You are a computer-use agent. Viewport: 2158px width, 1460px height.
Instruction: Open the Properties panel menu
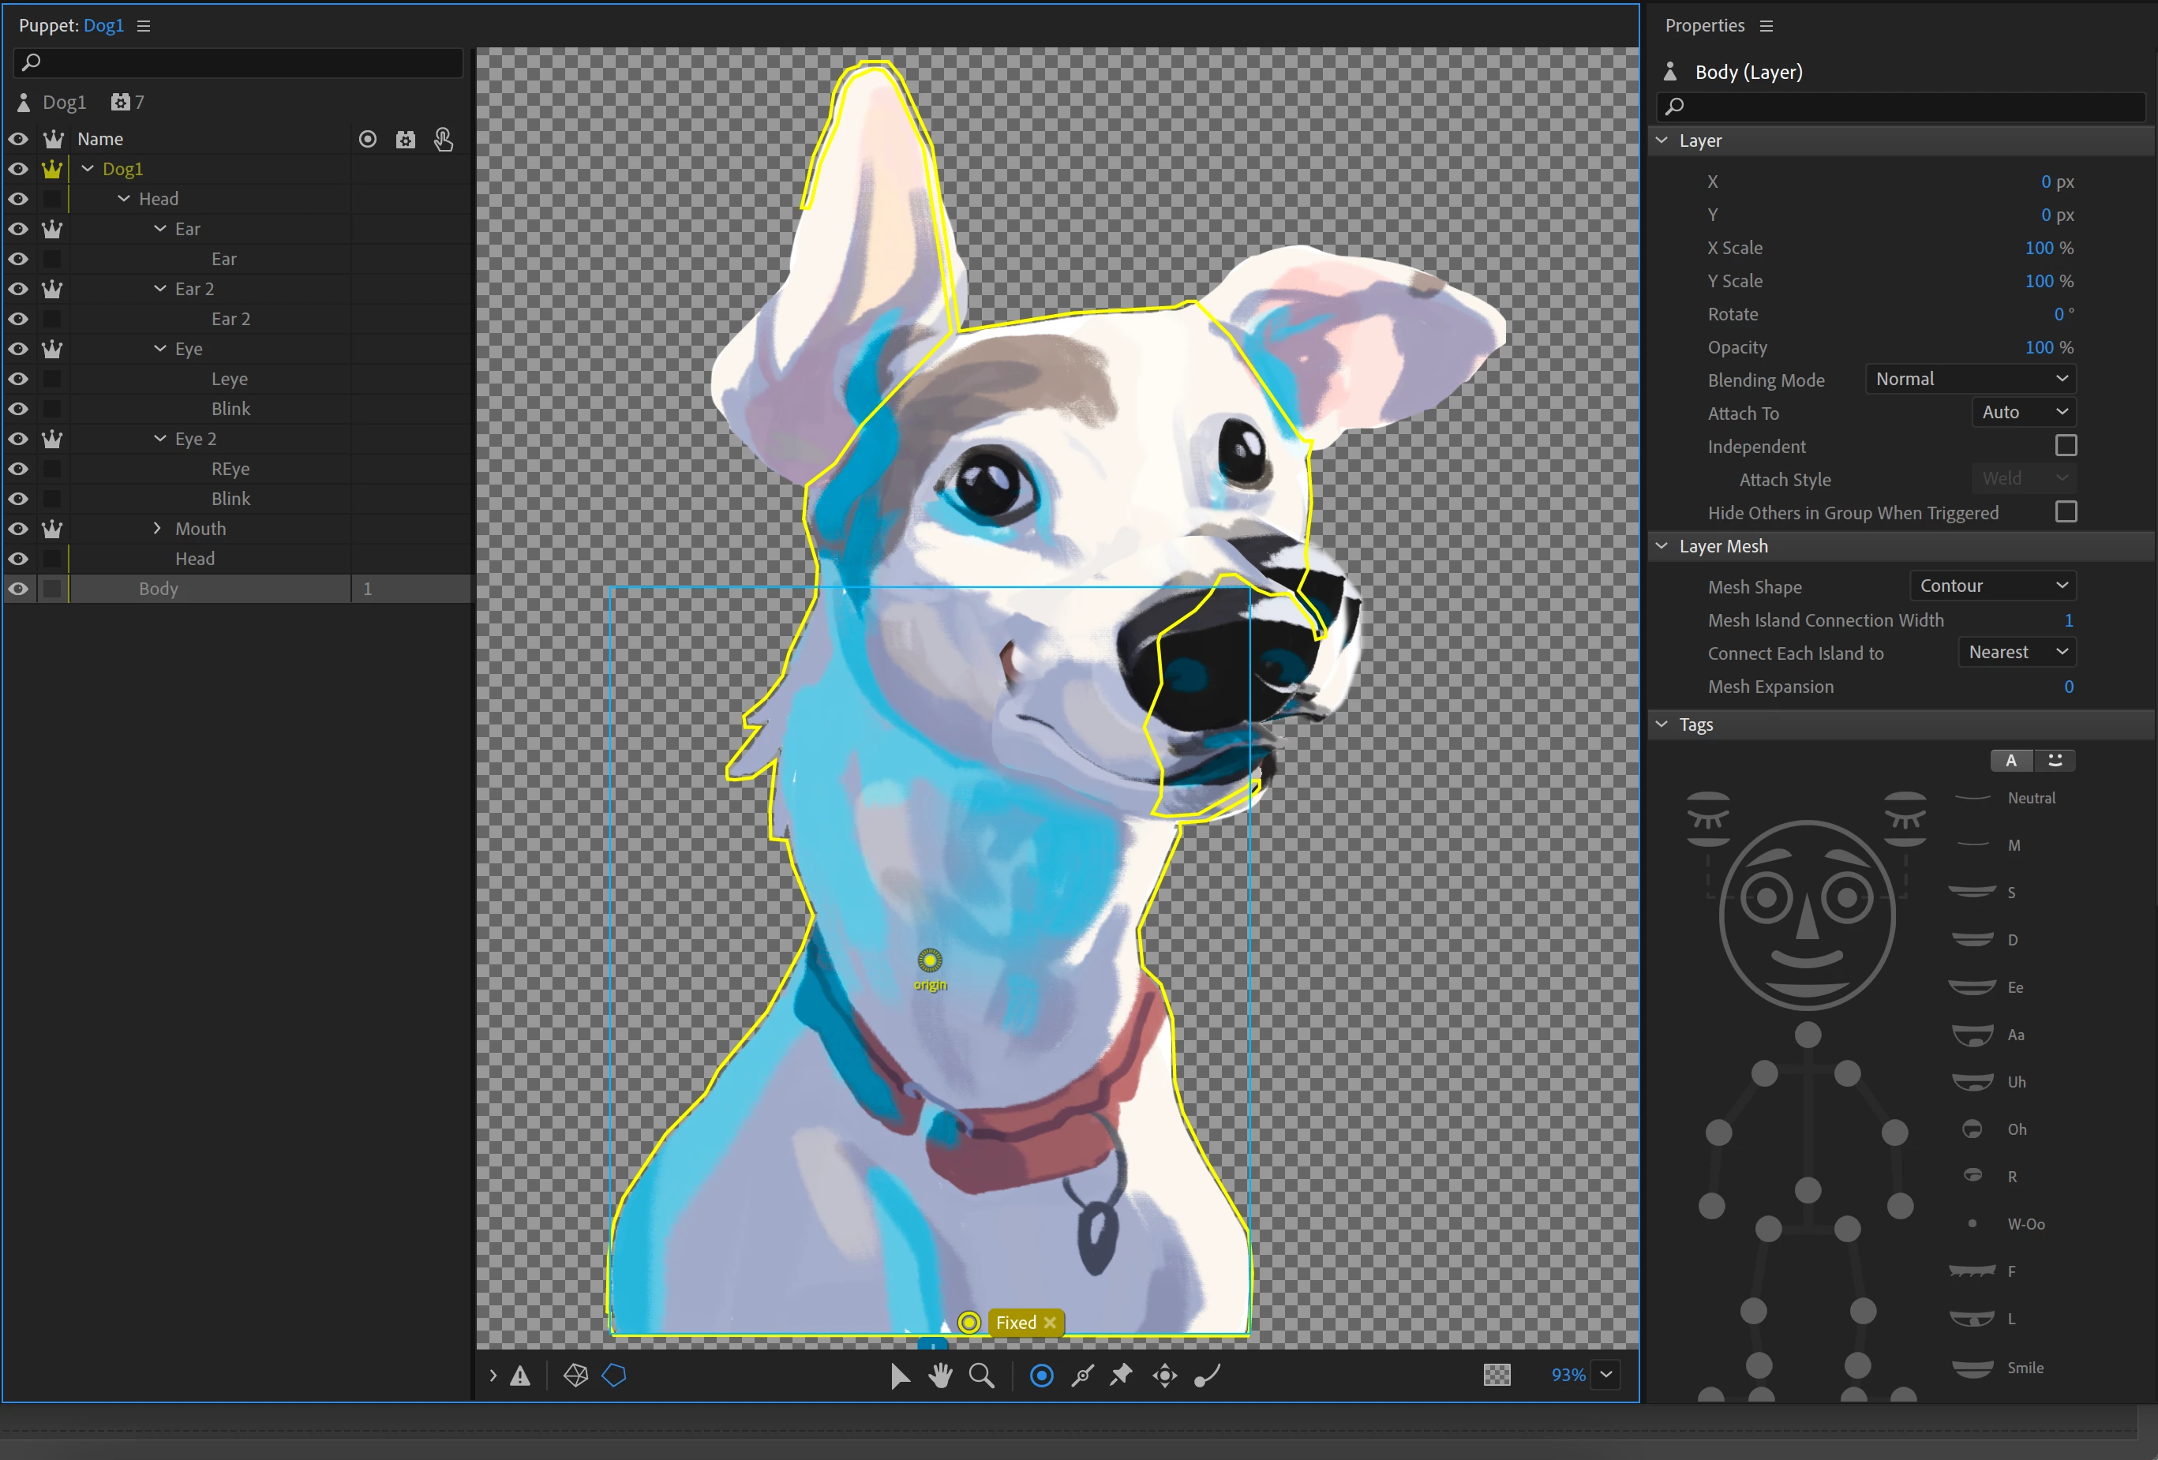[x=1766, y=26]
